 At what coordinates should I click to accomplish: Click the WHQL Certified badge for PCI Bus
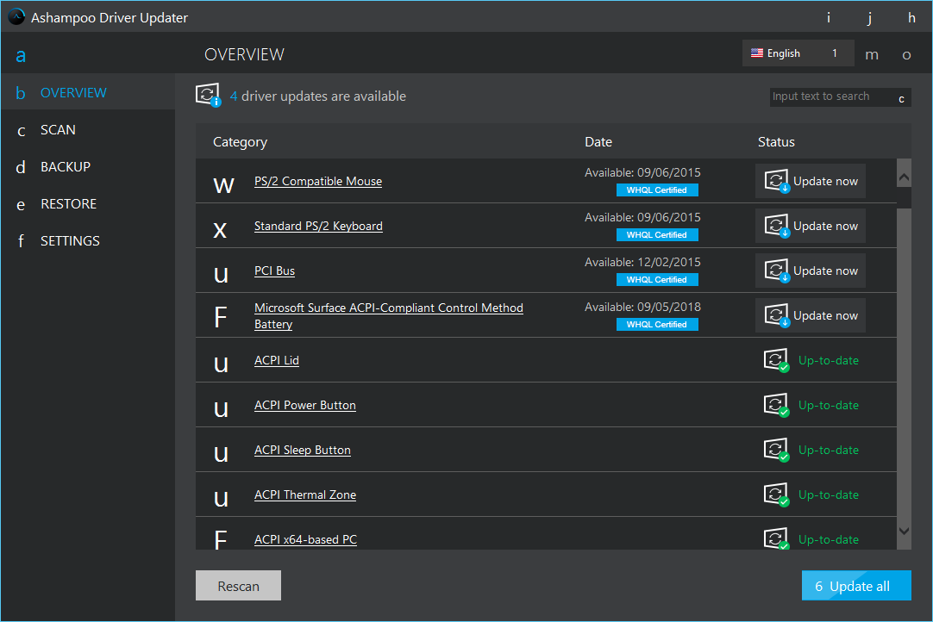coord(657,279)
